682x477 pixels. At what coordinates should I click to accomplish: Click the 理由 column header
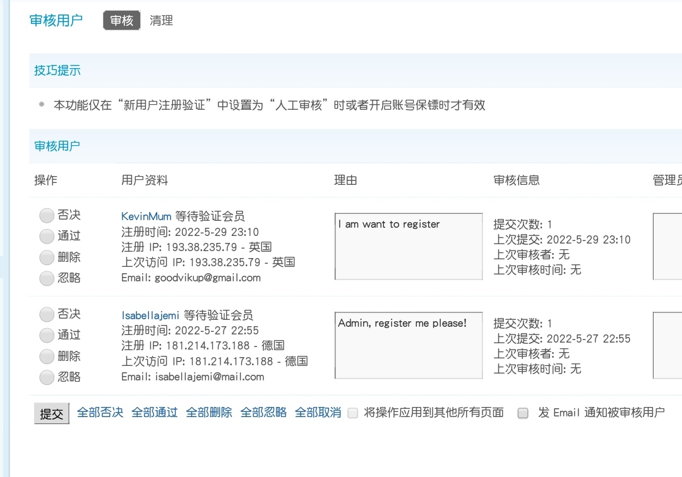click(x=345, y=180)
